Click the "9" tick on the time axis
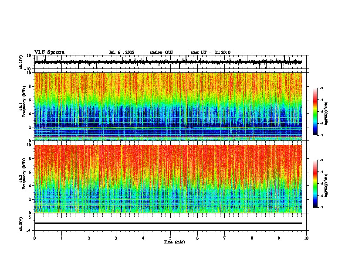 tap(279, 238)
